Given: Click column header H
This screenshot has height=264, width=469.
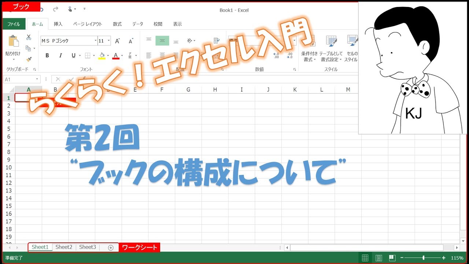Looking at the screenshot, I should coord(215,89).
